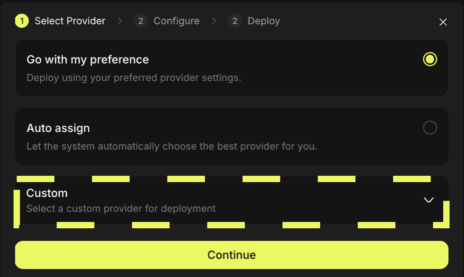Select the Auto assign option
Screen dimensions: 464x277
tap(170, 136)
